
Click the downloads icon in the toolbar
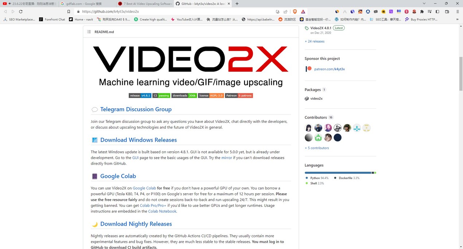[277, 11]
